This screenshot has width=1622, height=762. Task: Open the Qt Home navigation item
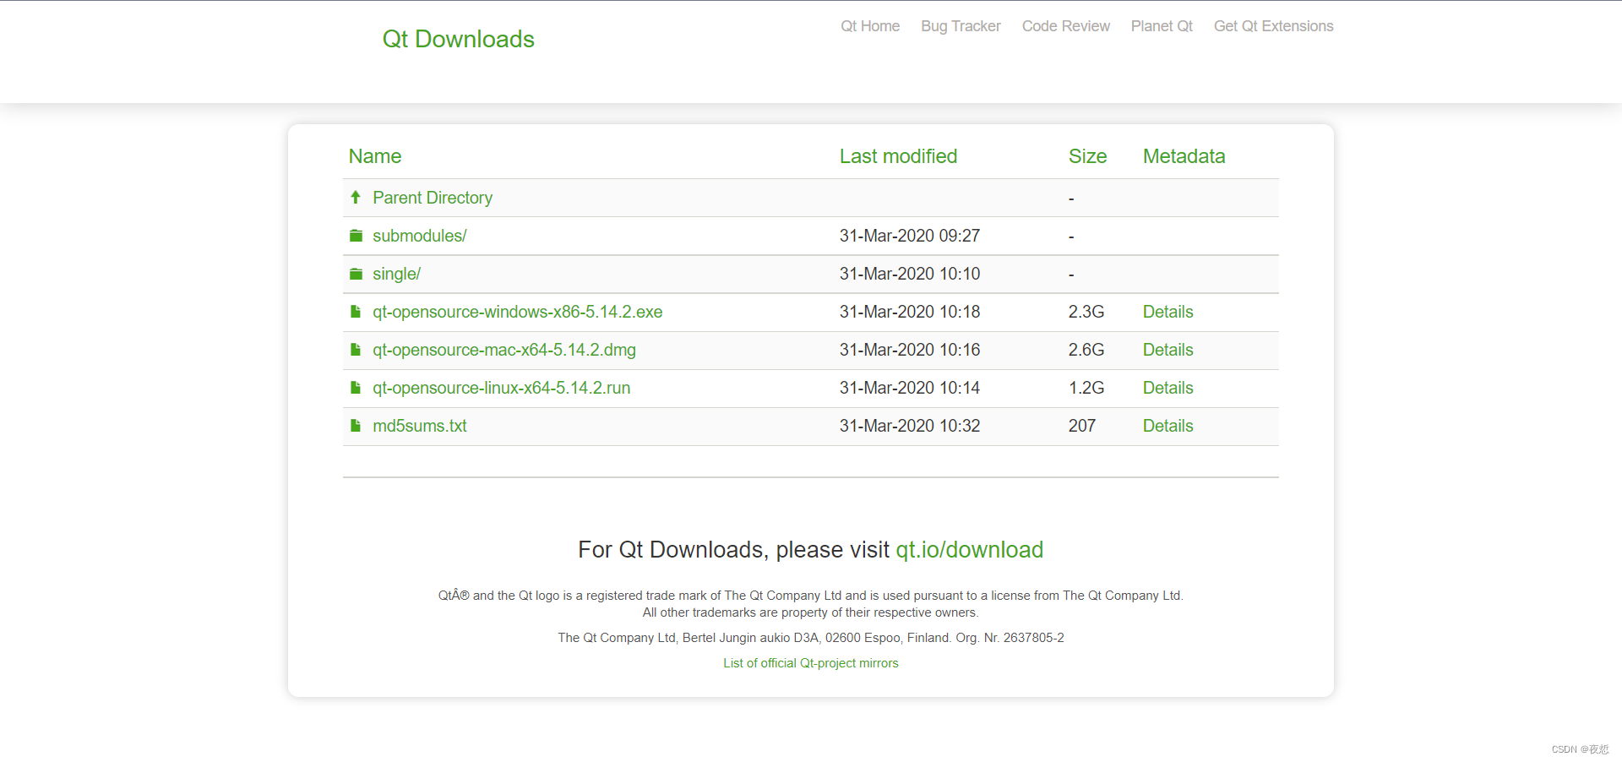(869, 26)
